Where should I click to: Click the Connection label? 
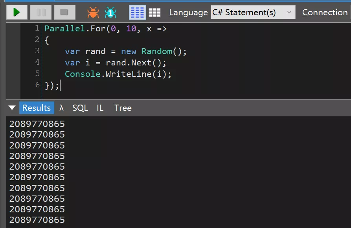pos(325,13)
